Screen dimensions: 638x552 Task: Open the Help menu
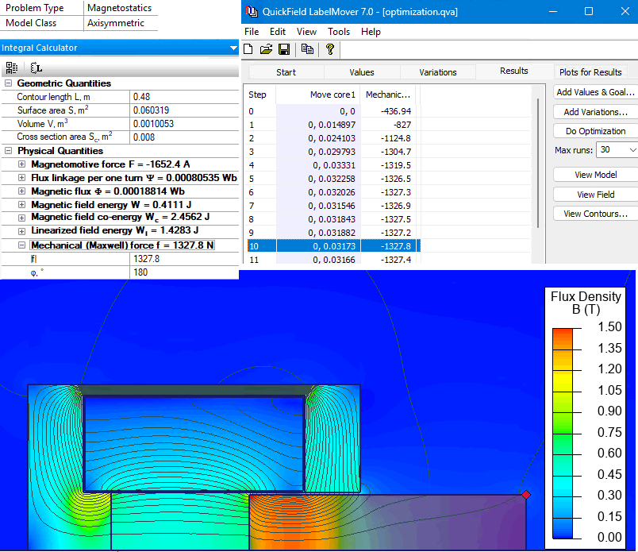tap(371, 32)
